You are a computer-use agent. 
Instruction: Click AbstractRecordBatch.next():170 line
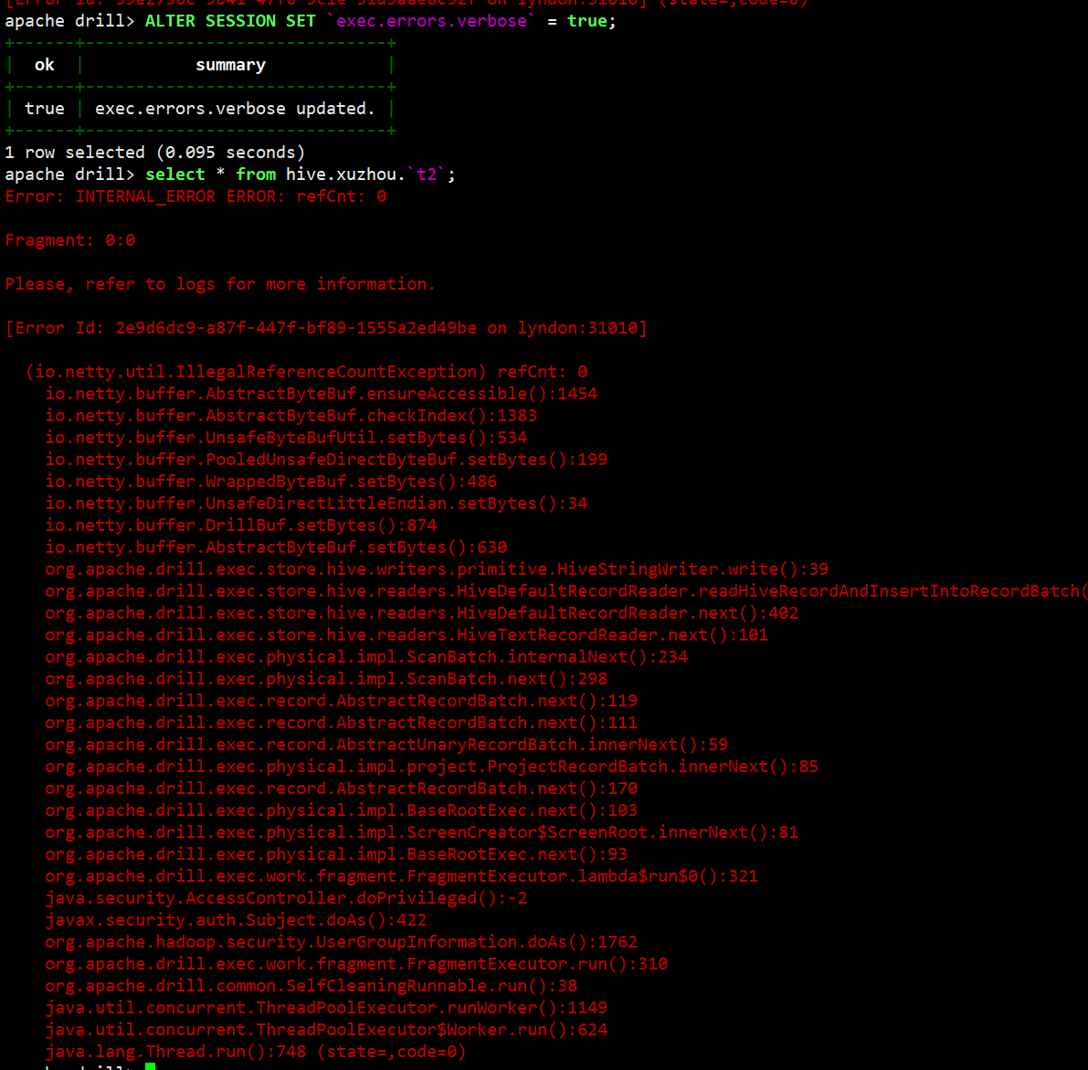coord(342,789)
